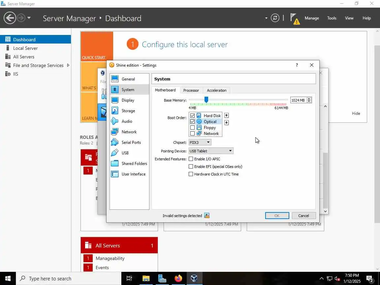Open the Tools menu in Server Manager
Screen dimensions: 380x285
tap(332, 18)
